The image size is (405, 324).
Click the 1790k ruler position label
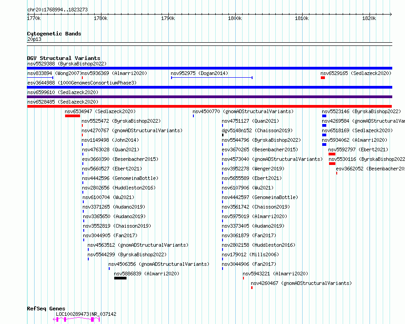point(168,18)
